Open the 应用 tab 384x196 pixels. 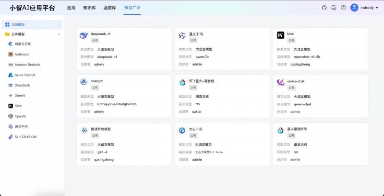71,8
